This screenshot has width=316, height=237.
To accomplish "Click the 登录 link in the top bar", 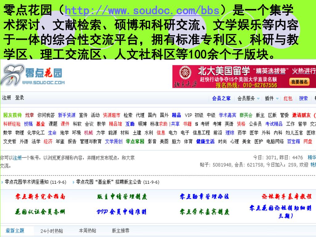I will pos(19,98).
